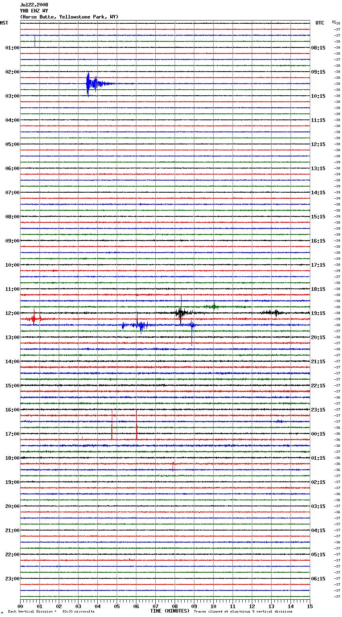Click the 12:15 UTC time label
The width and height of the screenshot is (342, 617).
[x=318, y=144]
